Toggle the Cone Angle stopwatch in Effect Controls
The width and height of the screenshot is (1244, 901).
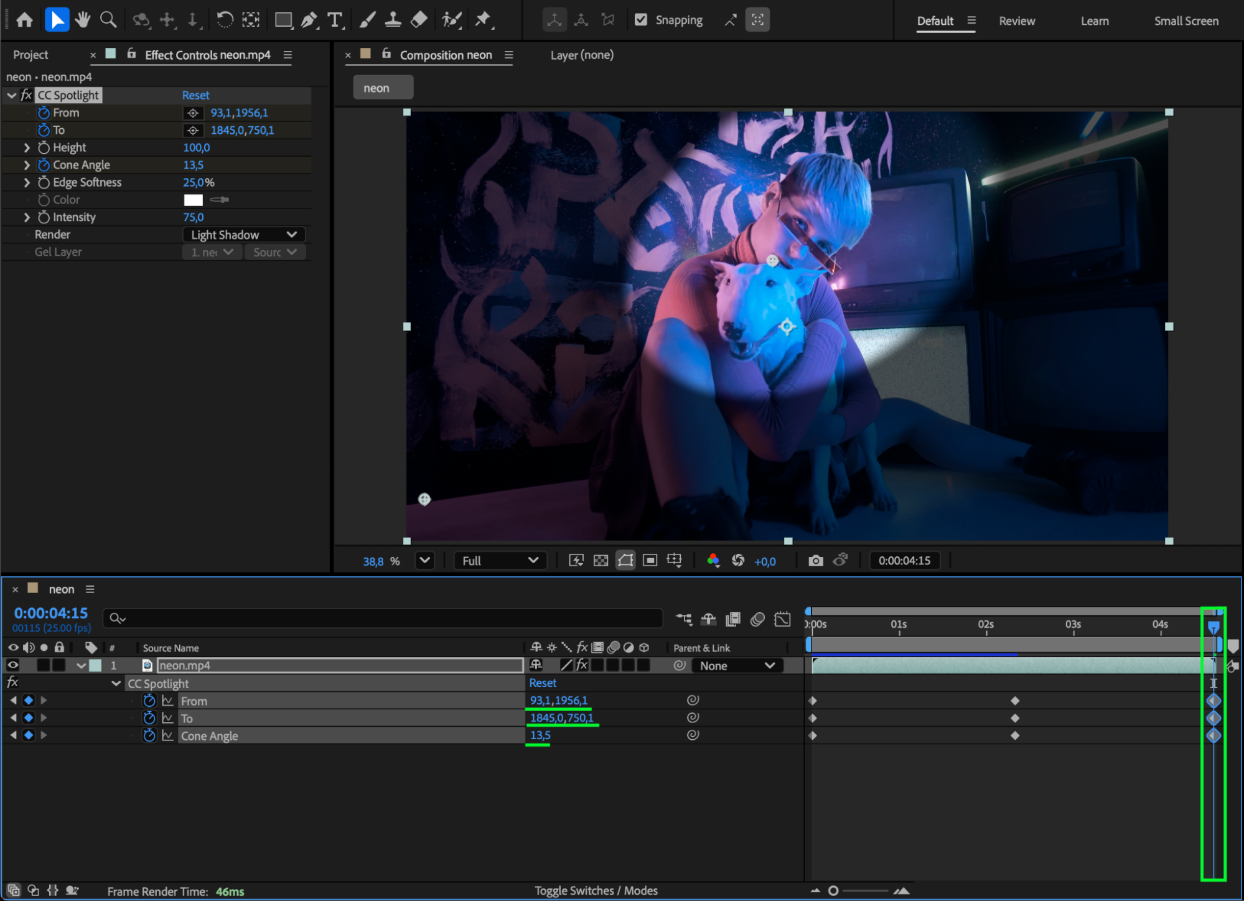coord(44,165)
